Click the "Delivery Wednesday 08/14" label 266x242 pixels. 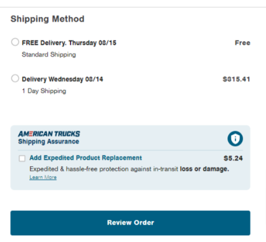[x=62, y=79]
